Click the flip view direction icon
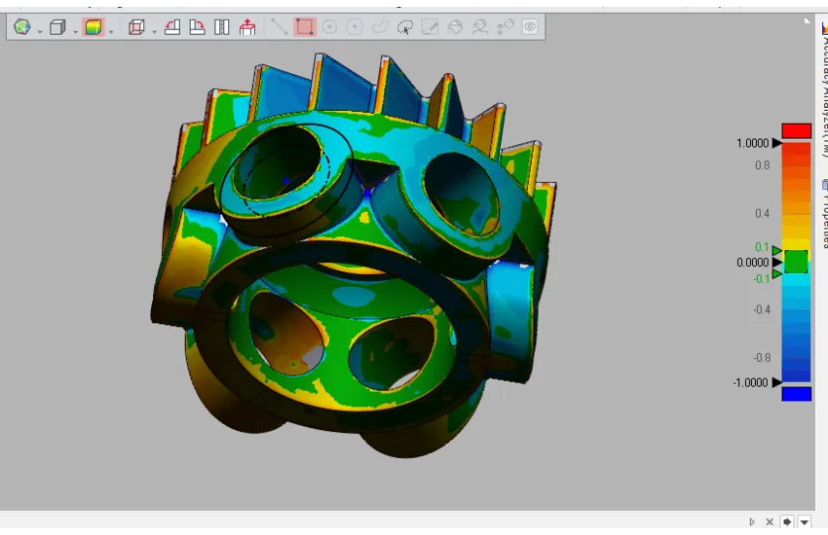828x535 pixels. [222, 27]
